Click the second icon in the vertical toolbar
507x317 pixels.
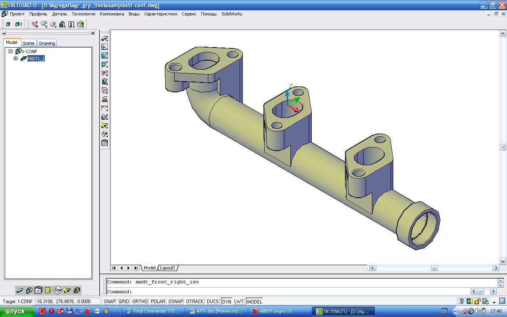click(105, 47)
